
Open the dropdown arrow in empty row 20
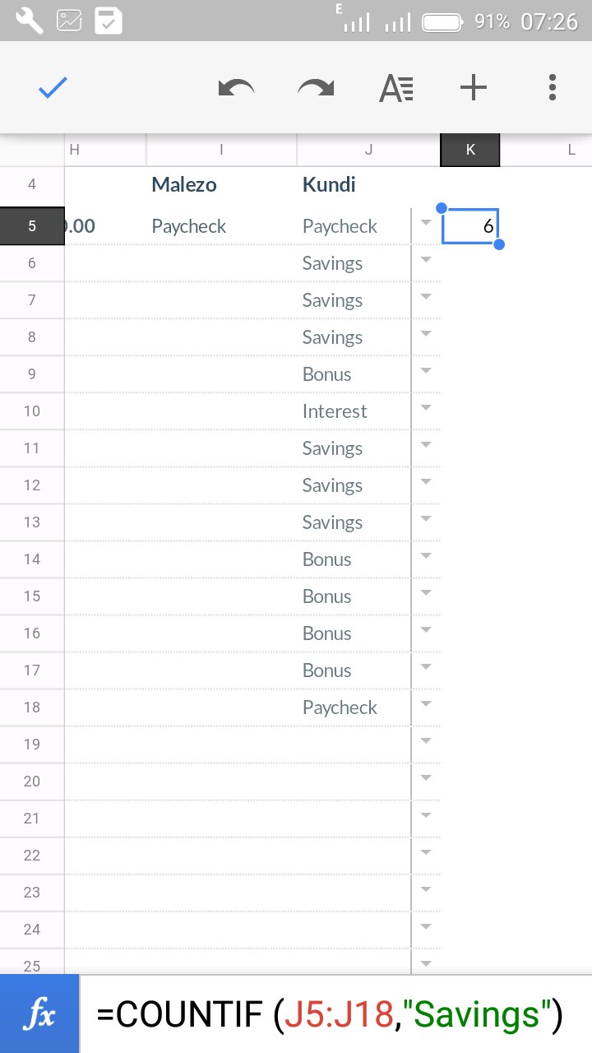click(425, 778)
